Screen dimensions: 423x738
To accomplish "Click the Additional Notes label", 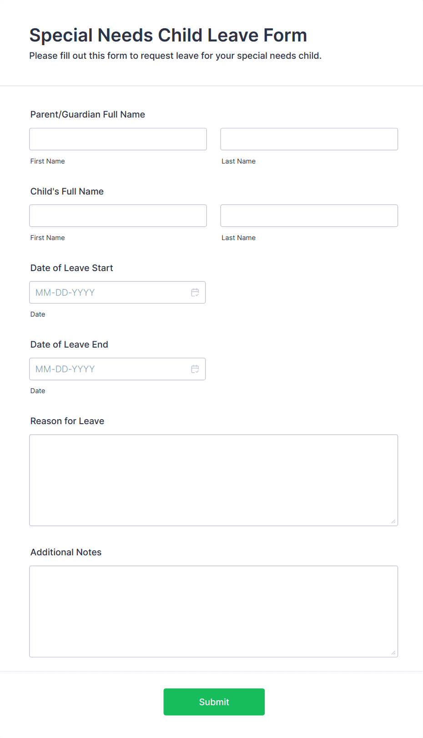I will [66, 552].
